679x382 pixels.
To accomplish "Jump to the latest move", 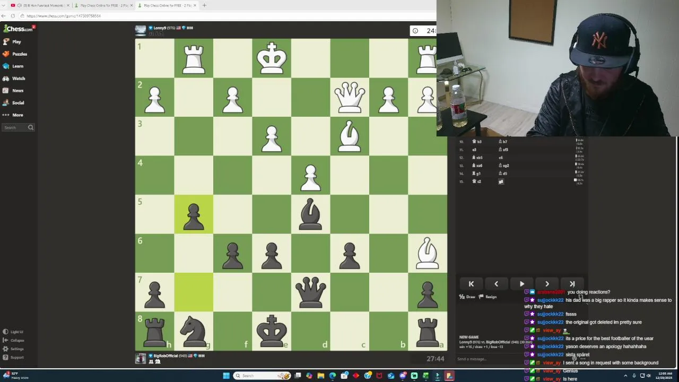I will 572,284.
